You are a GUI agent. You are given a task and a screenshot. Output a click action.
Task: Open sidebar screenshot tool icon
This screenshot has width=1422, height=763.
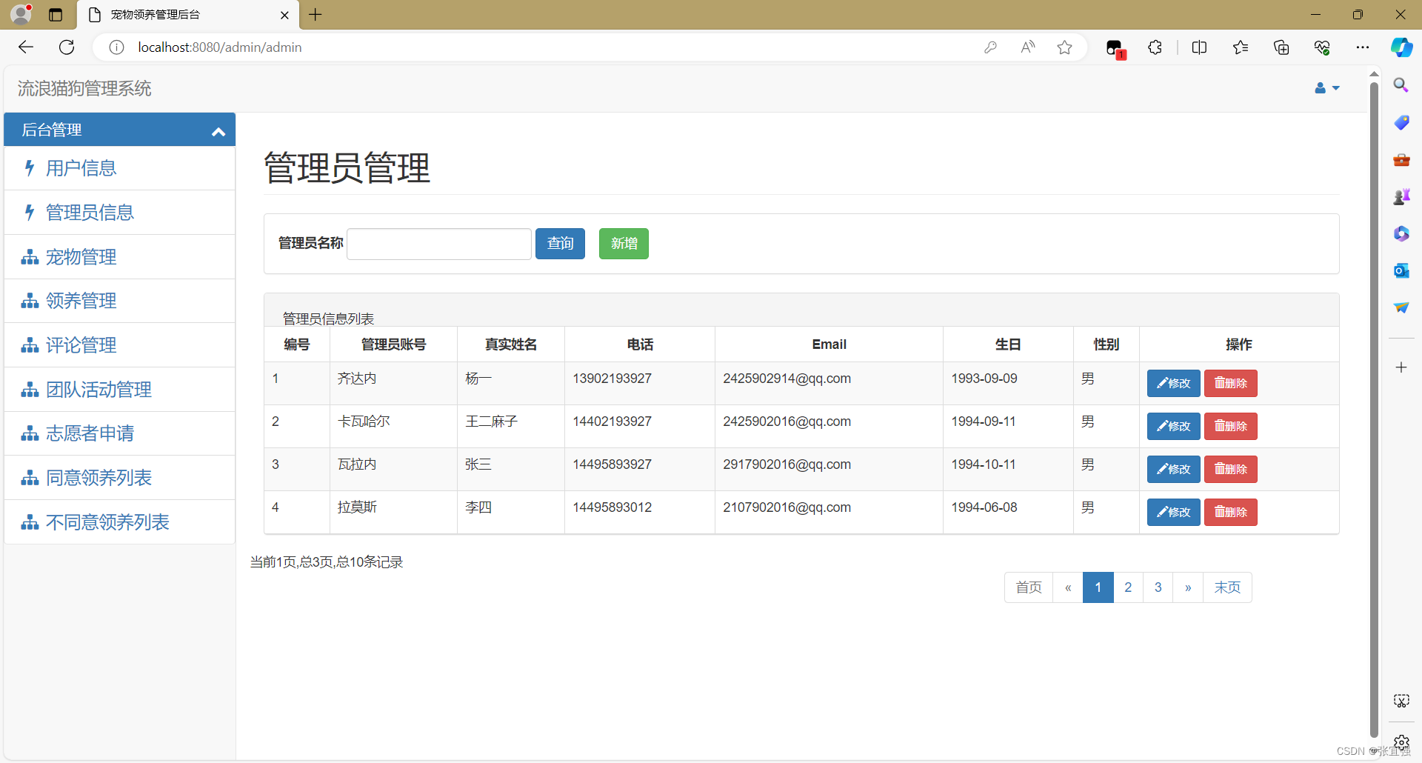tap(1401, 701)
